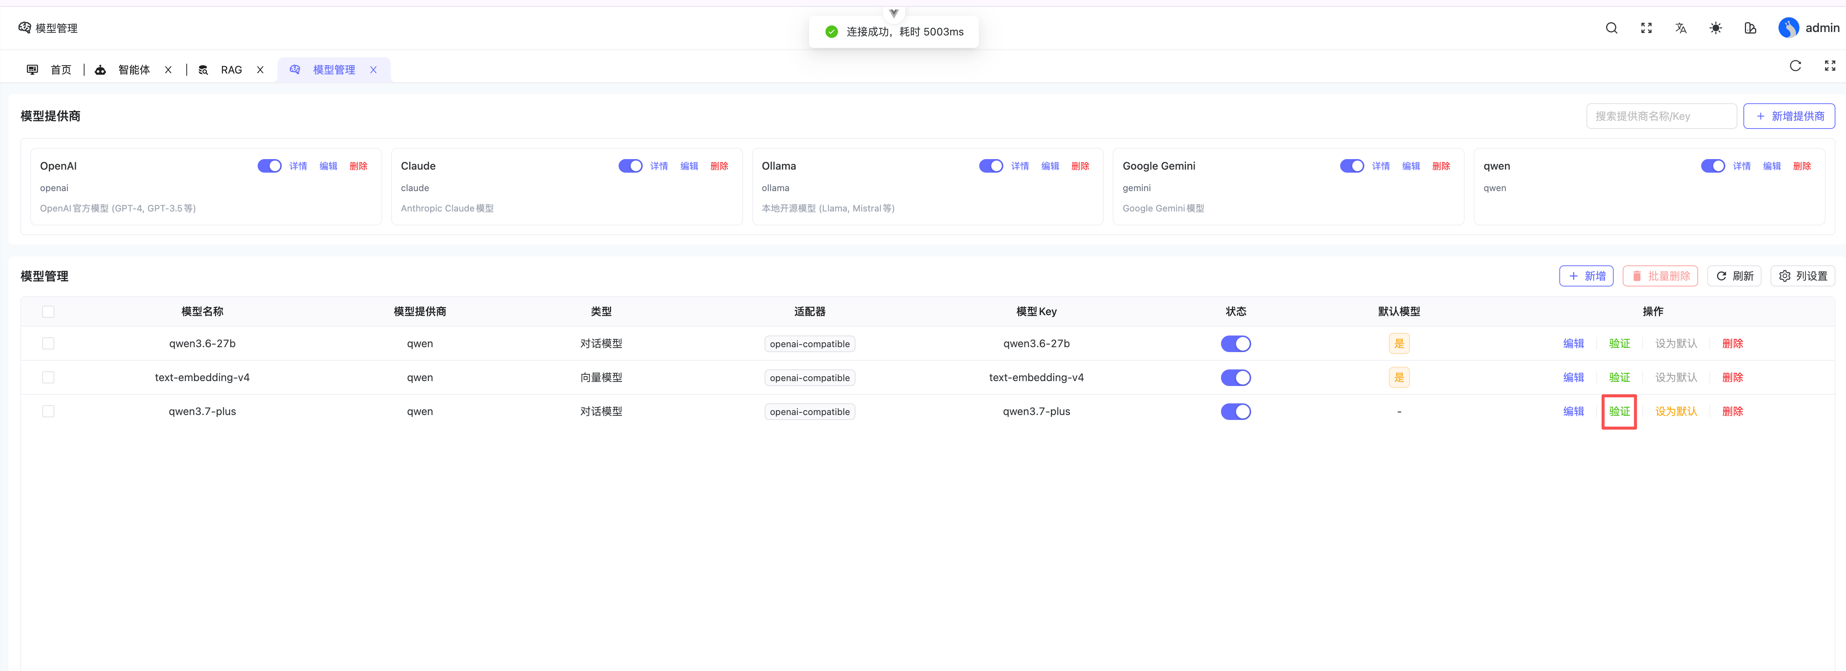Click 编辑 in qwen3.7-plus row

point(1574,412)
